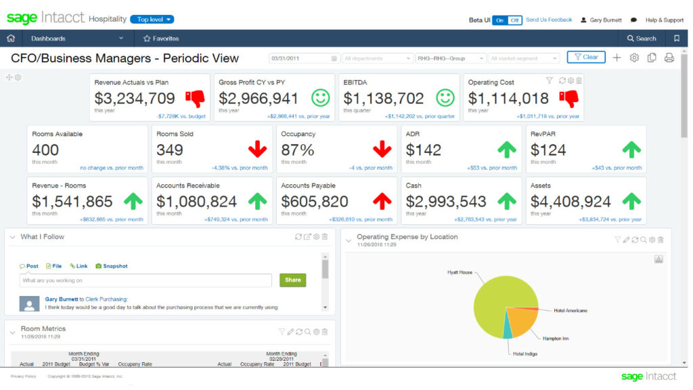Open the Privacy Policy footer link
Image resolution: width=693 pixels, height=390 pixels.
click(24, 376)
